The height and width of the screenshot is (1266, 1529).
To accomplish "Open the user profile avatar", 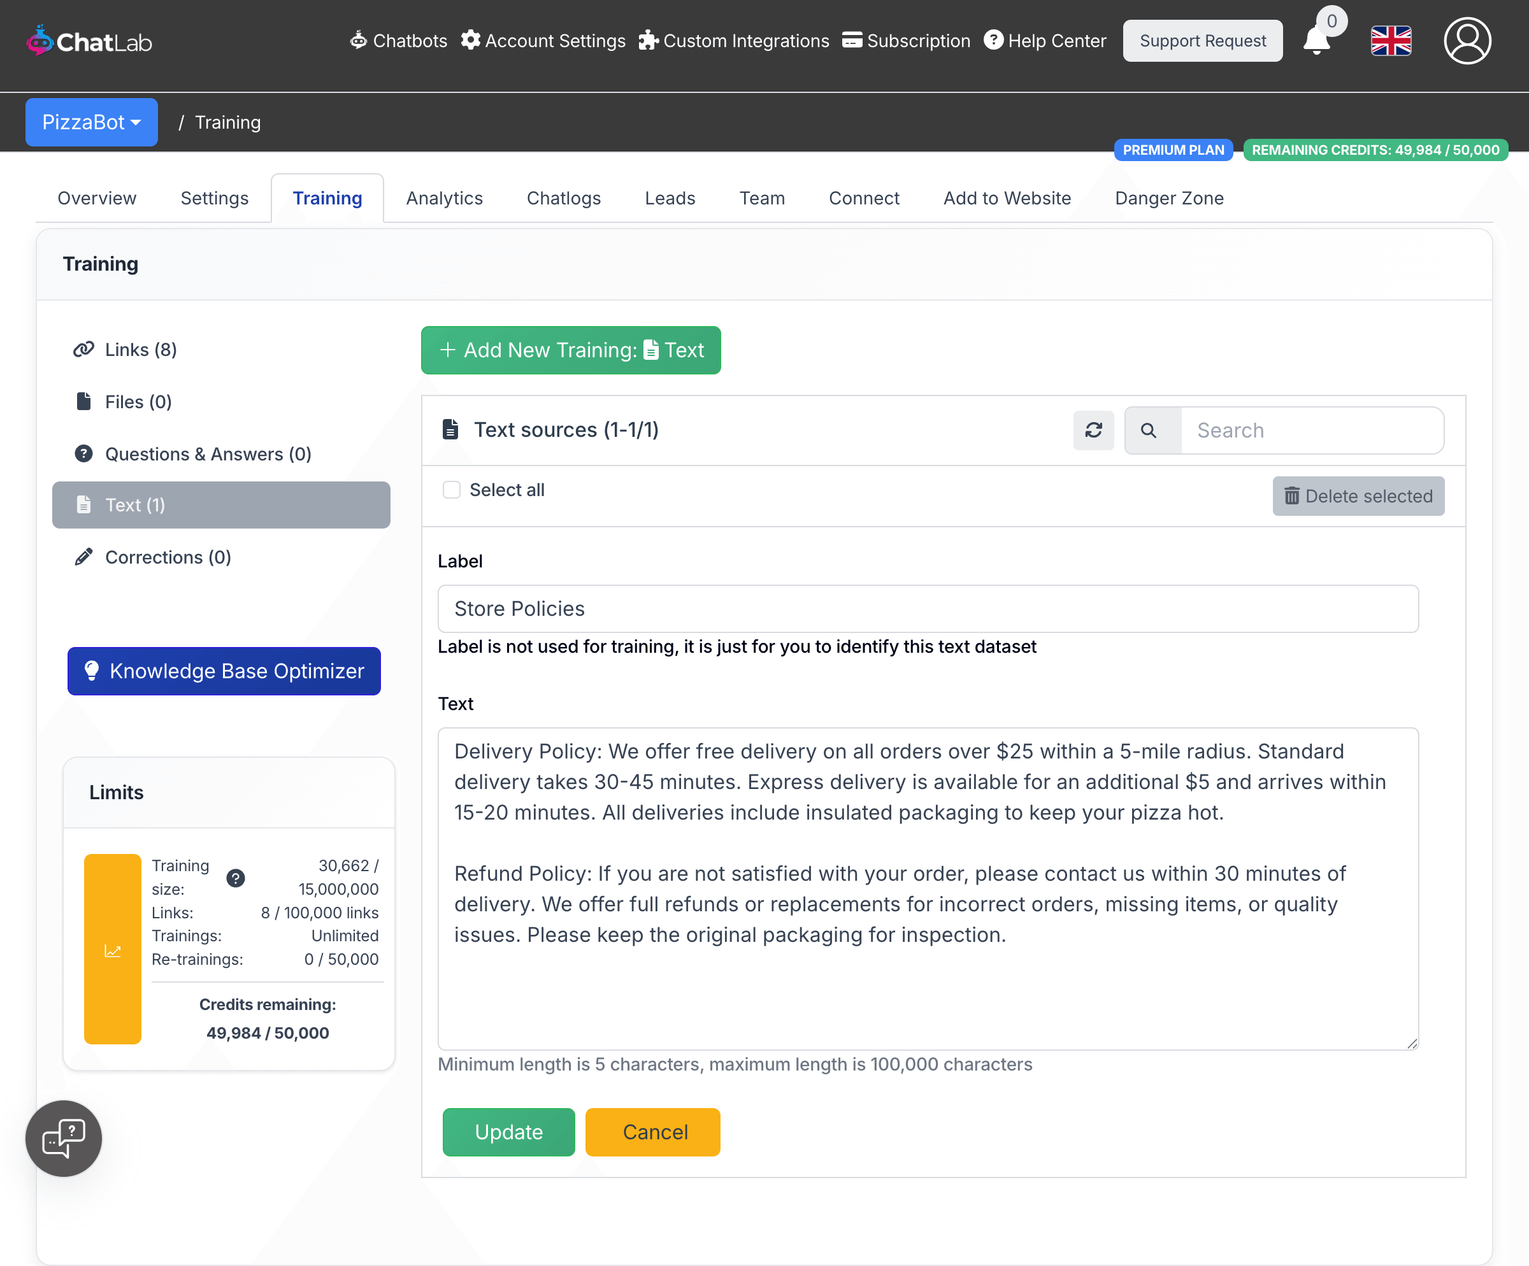I will click(1467, 41).
